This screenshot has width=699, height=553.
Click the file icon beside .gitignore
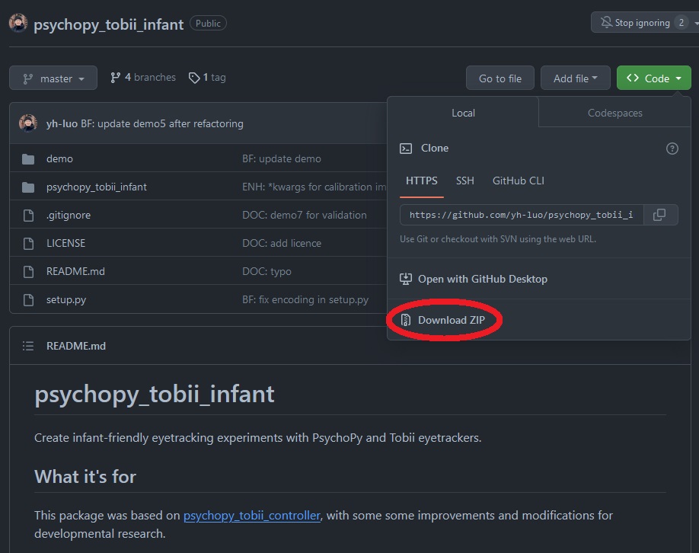(28, 216)
